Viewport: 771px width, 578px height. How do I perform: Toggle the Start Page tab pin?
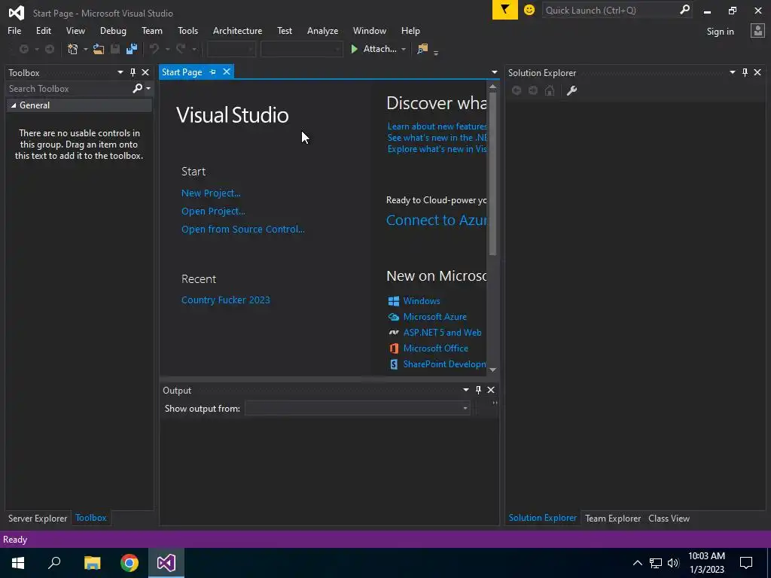pyautogui.click(x=212, y=71)
